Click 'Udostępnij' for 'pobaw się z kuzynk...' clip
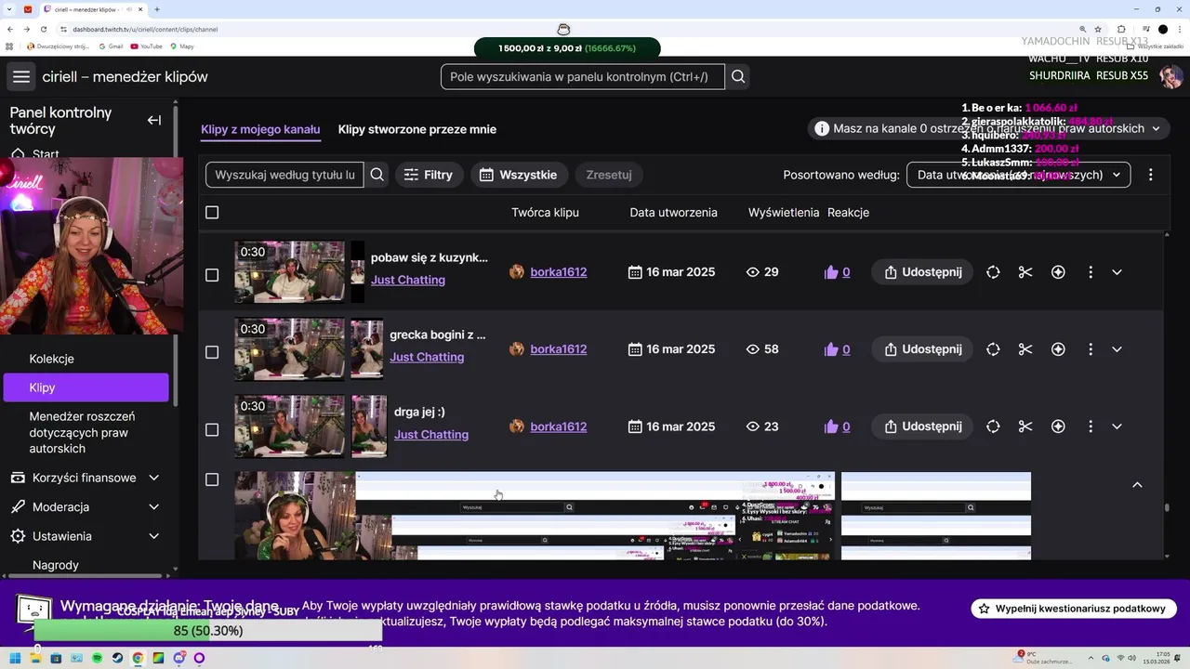The width and height of the screenshot is (1190, 669). tap(922, 272)
